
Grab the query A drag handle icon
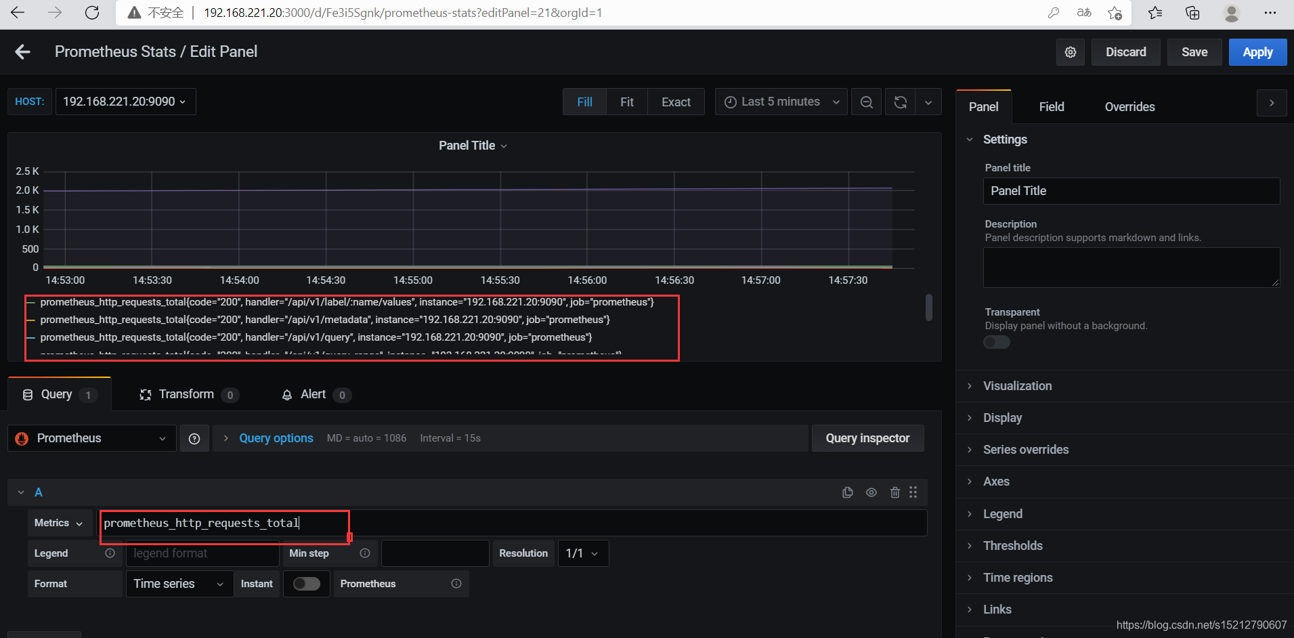pyautogui.click(x=913, y=492)
